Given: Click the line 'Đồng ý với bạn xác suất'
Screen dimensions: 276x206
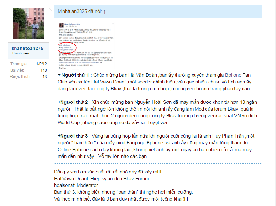Looking at the screenshot, I should (x=108, y=172).
